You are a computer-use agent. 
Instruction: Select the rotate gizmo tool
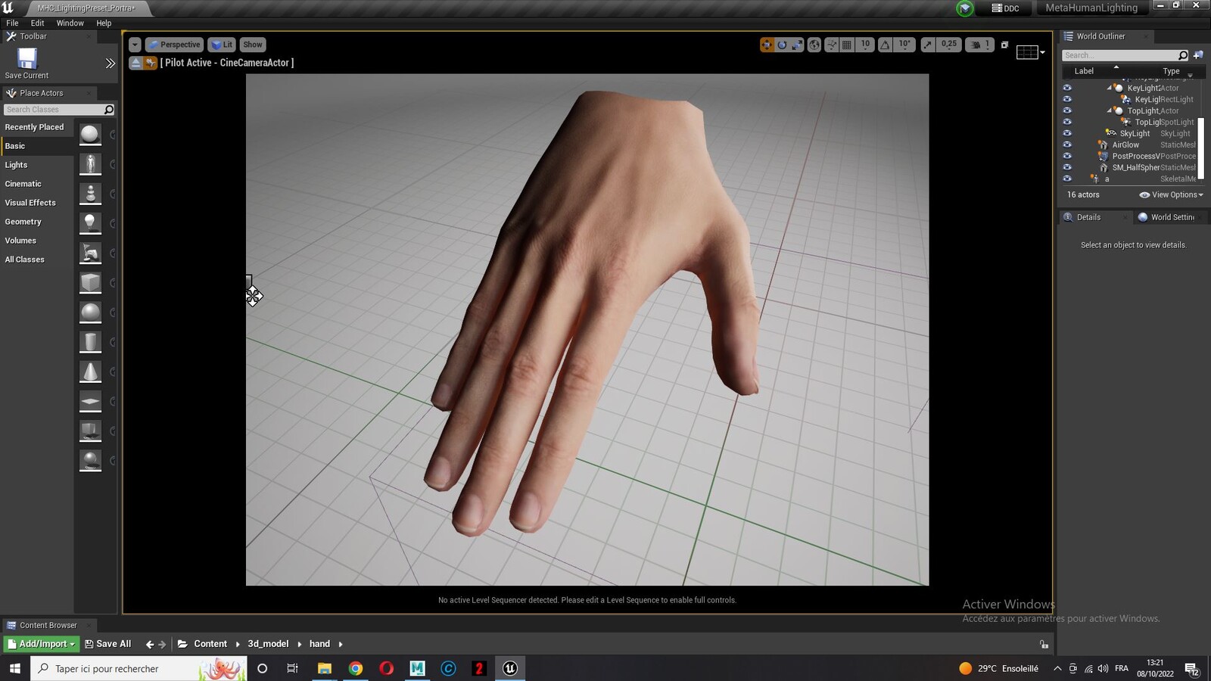coord(782,45)
